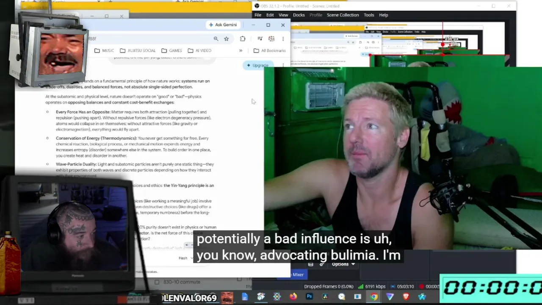
Task: Click the '6191 kbps' bitrate readout
Action: coord(375,286)
